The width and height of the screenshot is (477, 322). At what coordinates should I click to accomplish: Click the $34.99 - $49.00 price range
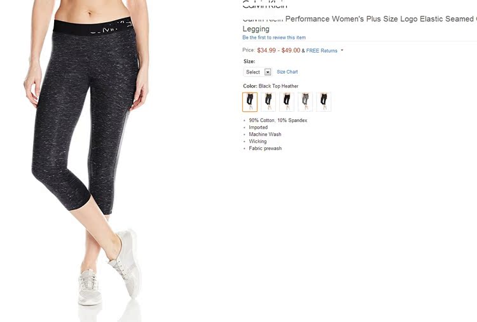pyautogui.click(x=279, y=50)
